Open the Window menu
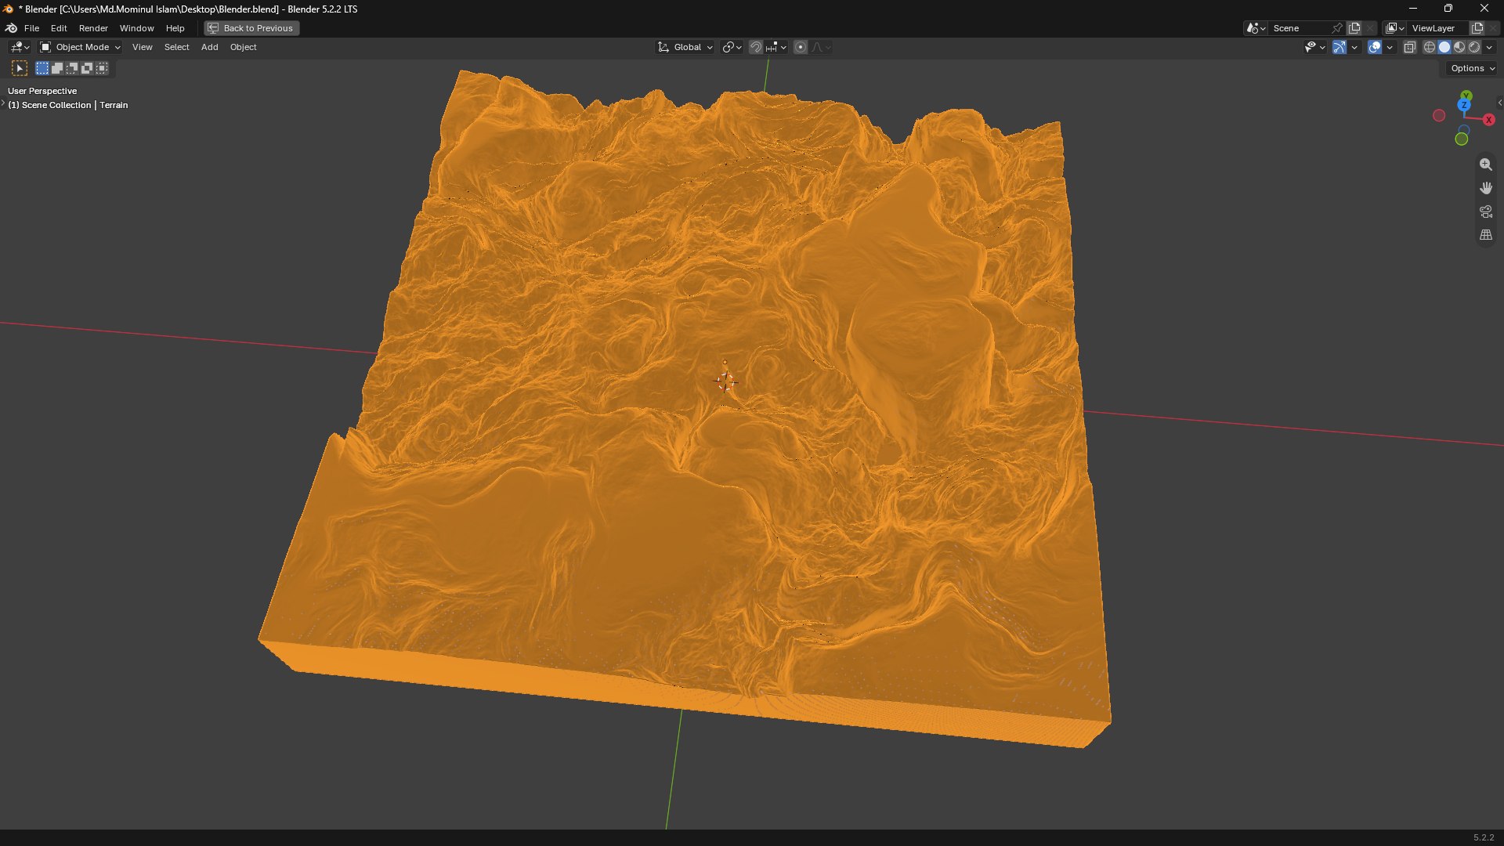 coord(136,28)
